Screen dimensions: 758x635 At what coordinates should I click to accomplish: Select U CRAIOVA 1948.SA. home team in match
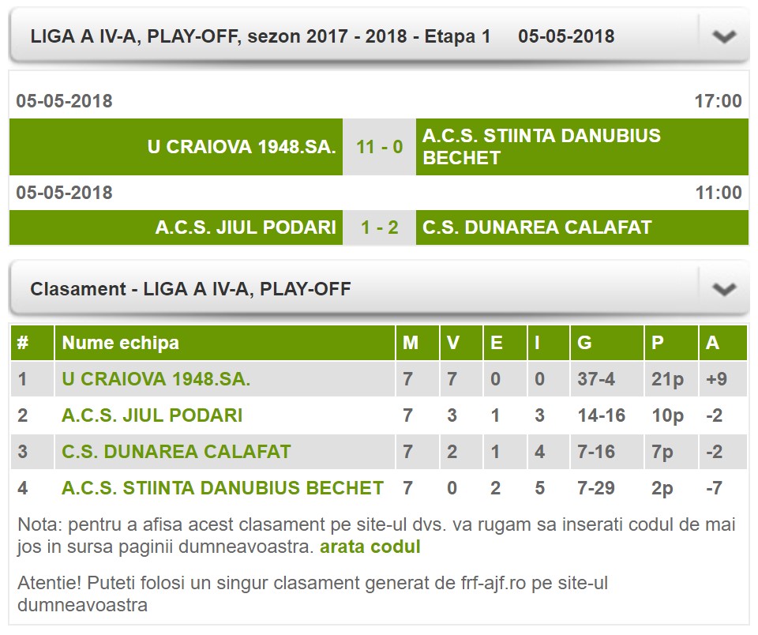click(242, 147)
